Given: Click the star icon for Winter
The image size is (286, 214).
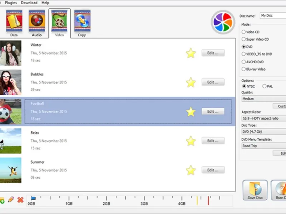Looking at the screenshot, I should click(x=191, y=53).
